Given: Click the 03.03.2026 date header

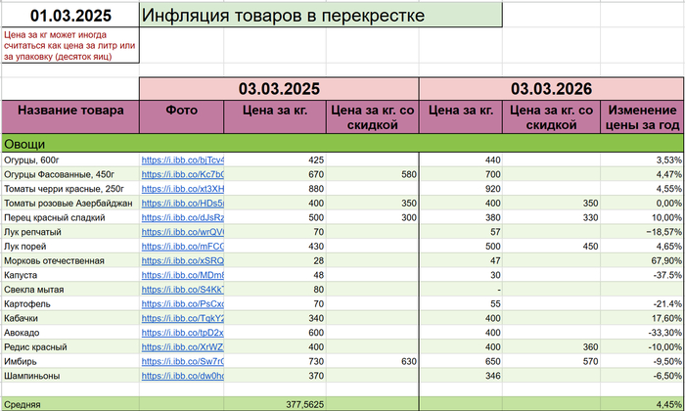Looking at the screenshot, I should pos(551,88).
